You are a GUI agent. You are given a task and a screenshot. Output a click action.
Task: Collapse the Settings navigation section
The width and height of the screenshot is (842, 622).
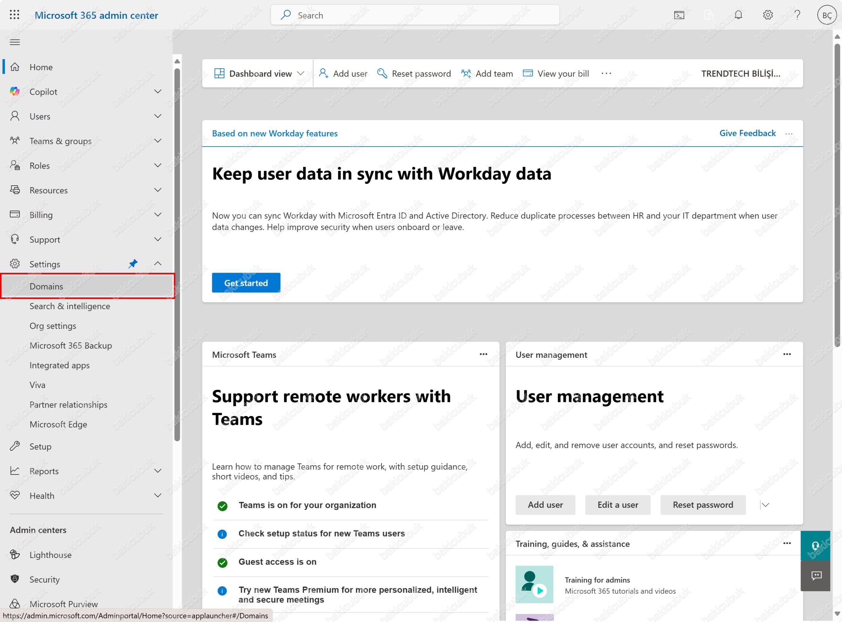coord(158,264)
